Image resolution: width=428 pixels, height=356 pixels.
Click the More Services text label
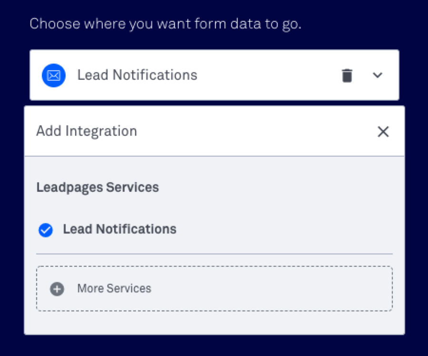coord(114,289)
